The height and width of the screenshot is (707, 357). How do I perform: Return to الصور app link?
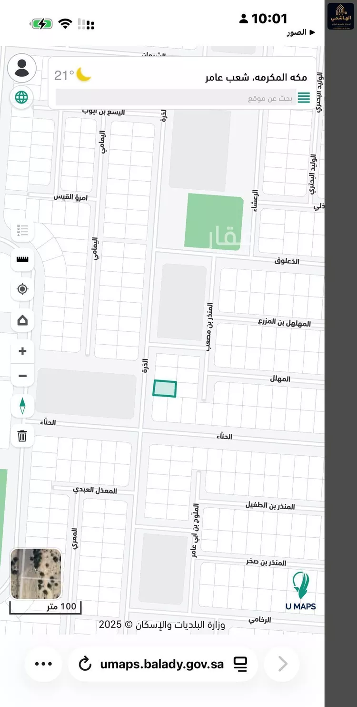coord(301,32)
